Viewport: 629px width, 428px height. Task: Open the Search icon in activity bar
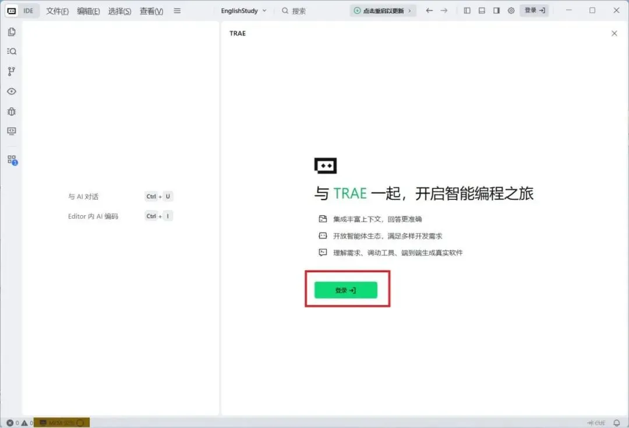[12, 51]
